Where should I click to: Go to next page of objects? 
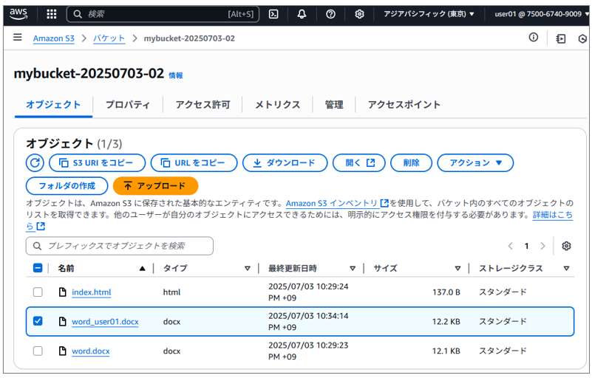click(x=542, y=246)
